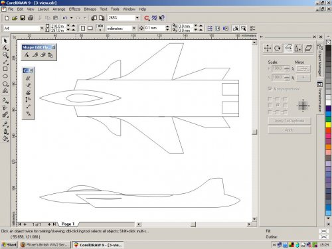Open the Bitmaps menu

click(x=90, y=9)
